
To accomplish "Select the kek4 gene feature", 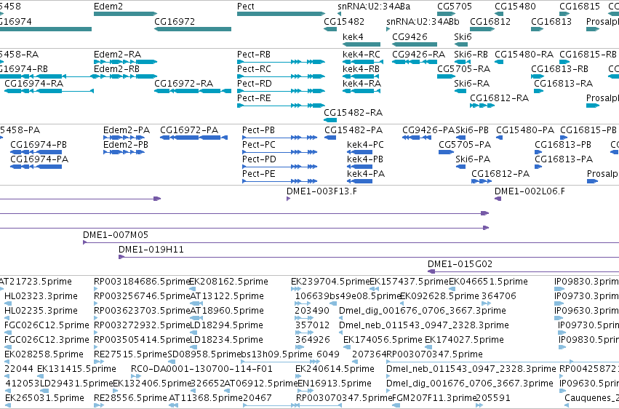I will [362, 44].
